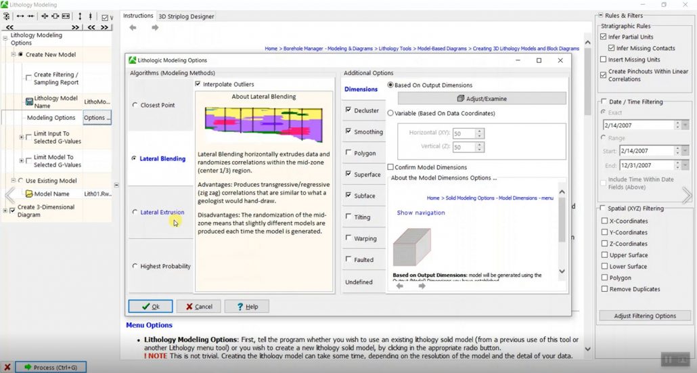Click the red X cancel icon beside Process
This screenshot has width=697, height=373.
click(7, 367)
